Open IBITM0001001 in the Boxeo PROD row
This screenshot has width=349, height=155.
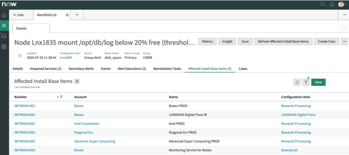point(25,106)
